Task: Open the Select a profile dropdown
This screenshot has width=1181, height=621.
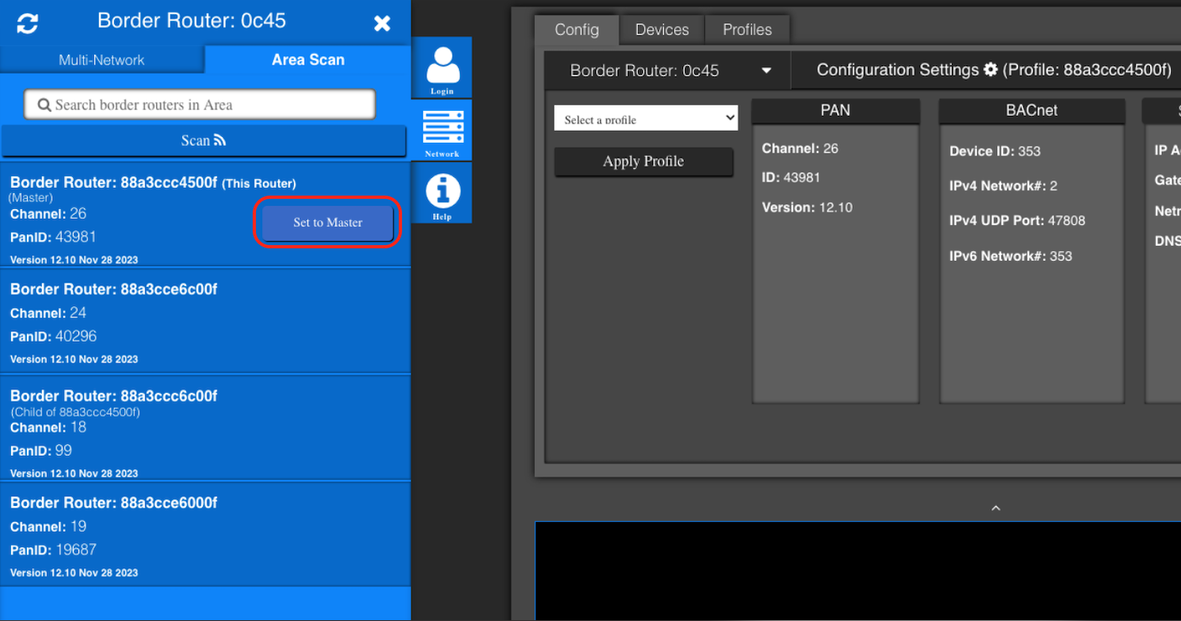Action: click(x=645, y=119)
